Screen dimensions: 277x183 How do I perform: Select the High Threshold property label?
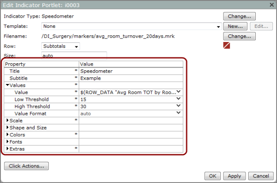coord(32,107)
